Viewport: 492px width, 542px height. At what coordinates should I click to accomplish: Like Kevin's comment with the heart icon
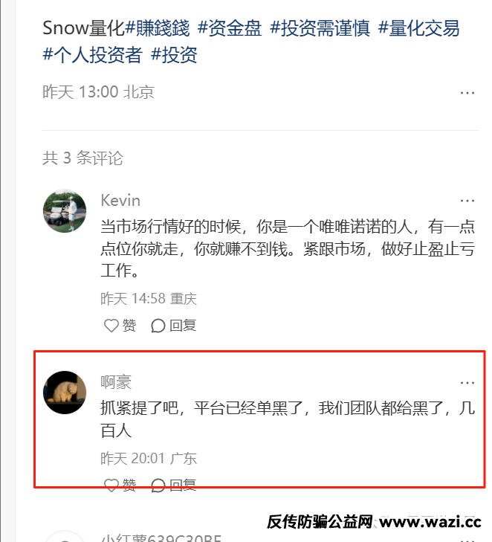coord(111,326)
